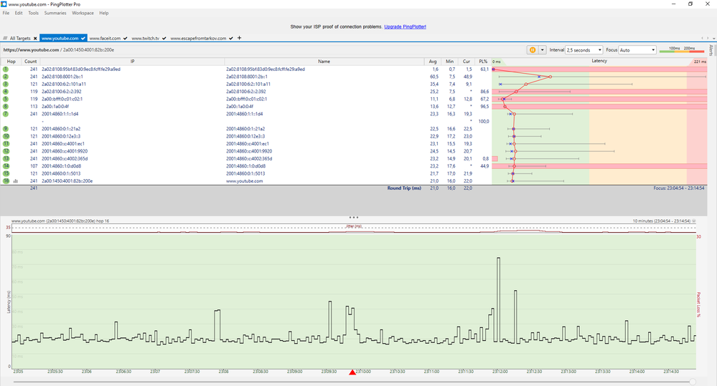Click the three-dot splitter handle above the timeline graph

353,217
